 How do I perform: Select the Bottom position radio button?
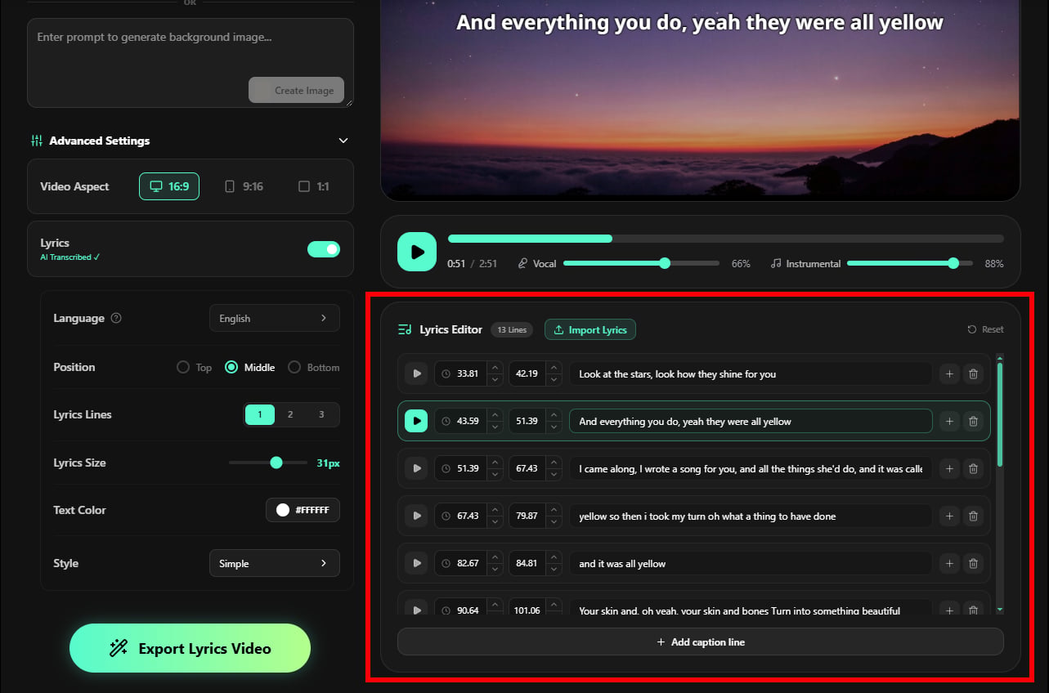pyautogui.click(x=294, y=367)
